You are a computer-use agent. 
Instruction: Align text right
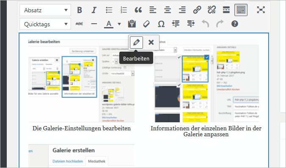click(x=182, y=10)
